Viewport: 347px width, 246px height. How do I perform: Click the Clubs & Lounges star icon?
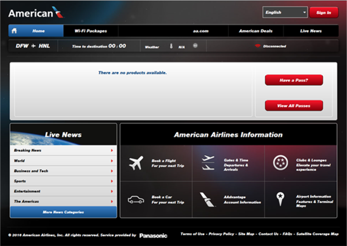tap(280, 163)
